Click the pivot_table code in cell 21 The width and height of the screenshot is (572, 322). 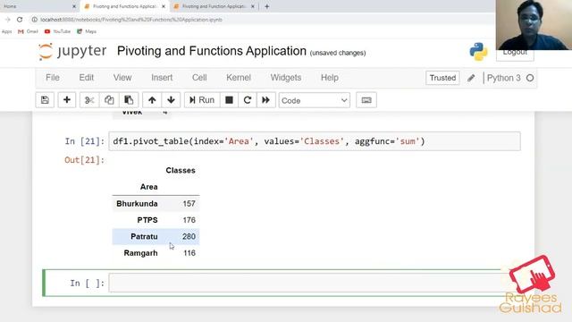(x=269, y=141)
